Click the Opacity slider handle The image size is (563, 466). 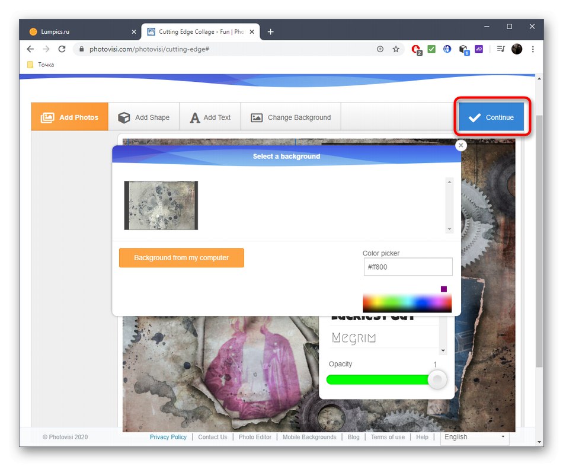point(437,379)
